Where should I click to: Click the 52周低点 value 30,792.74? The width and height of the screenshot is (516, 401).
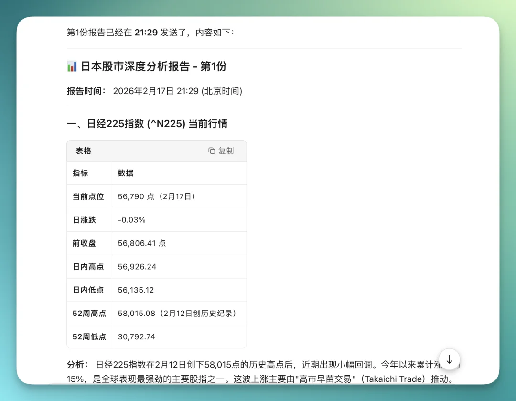pyautogui.click(x=136, y=336)
